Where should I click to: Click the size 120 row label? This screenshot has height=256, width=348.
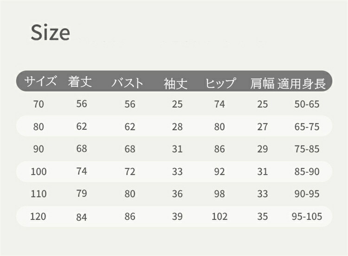[39, 217]
